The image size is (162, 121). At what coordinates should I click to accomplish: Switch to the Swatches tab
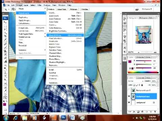tap(140, 57)
